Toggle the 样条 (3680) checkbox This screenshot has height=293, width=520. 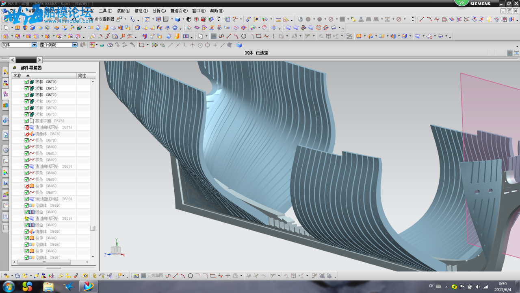pyautogui.click(x=27, y=147)
